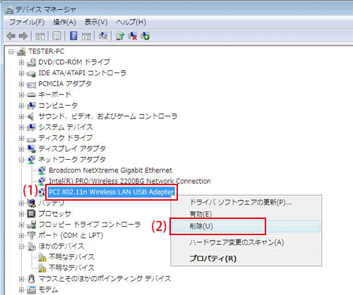Image resolution: width=353 pixels, height=295 pixels.
Task: Click the blue Help question mark icon
Action: tap(73, 36)
